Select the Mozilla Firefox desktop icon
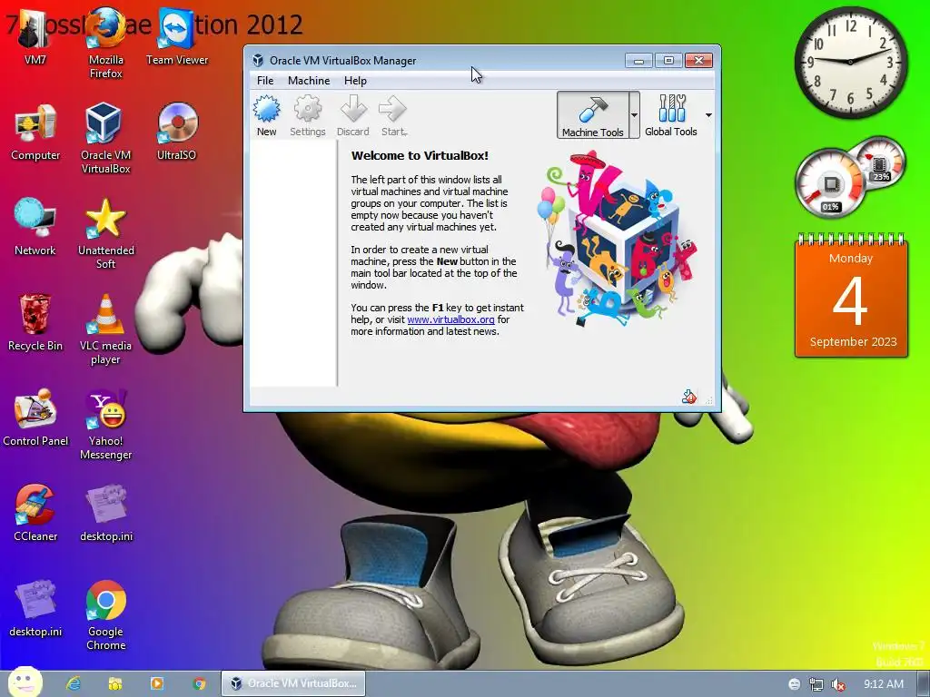 tap(105, 43)
